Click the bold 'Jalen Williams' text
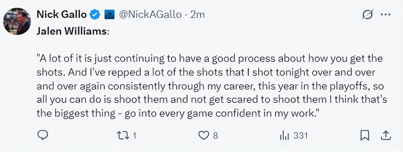Viewport: 403px width, 152px height. (71, 31)
